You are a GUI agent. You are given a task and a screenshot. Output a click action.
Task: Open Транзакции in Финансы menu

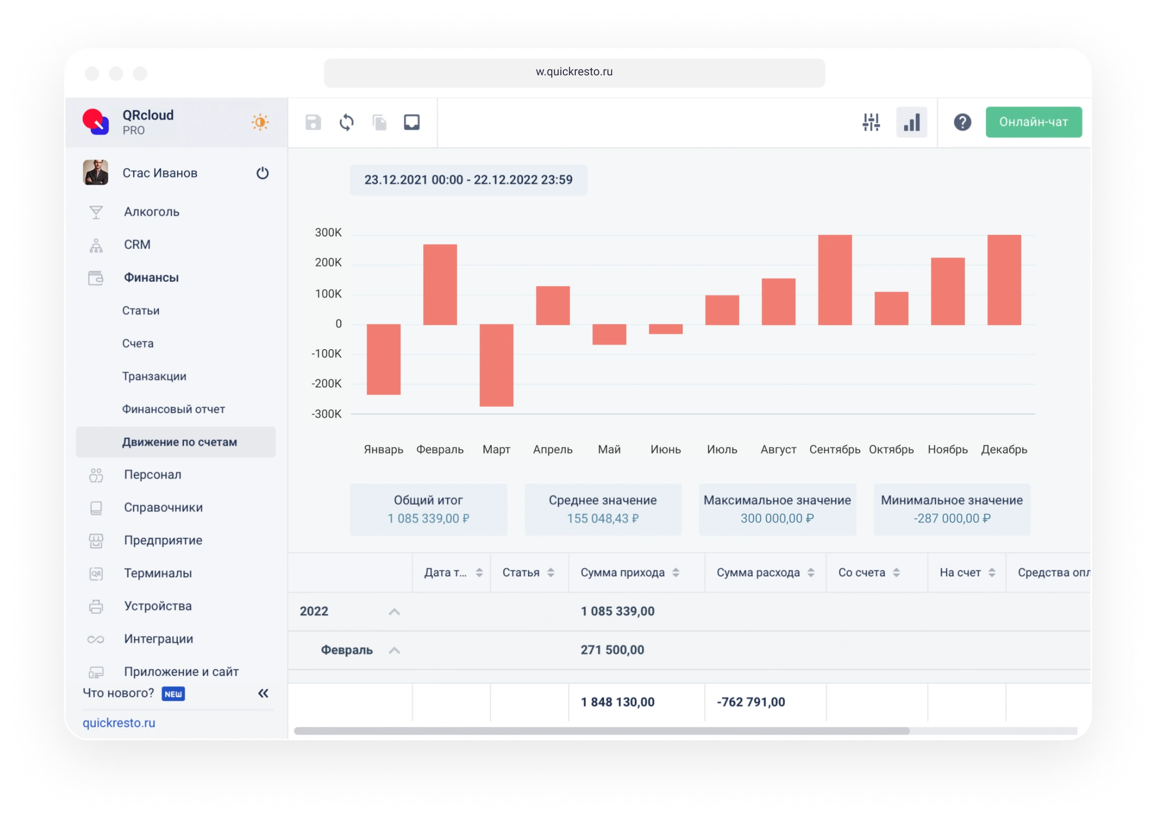click(x=154, y=376)
